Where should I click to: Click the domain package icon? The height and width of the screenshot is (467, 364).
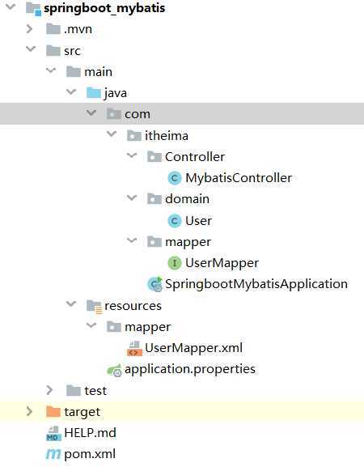pos(154,198)
